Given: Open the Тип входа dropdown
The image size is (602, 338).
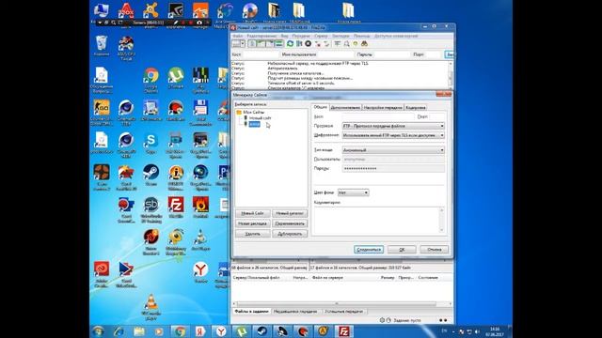Looking at the screenshot, I should pyautogui.click(x=393, y=150).
